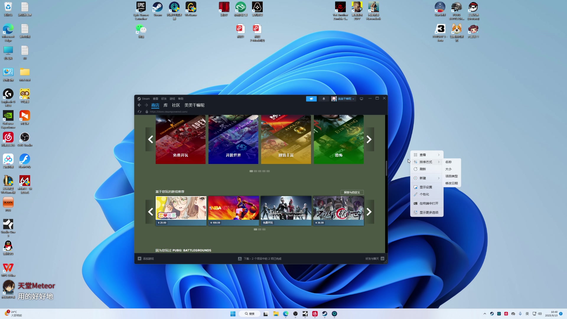
Task: Open the 恐怖 category card
Action: click(339, 139)
